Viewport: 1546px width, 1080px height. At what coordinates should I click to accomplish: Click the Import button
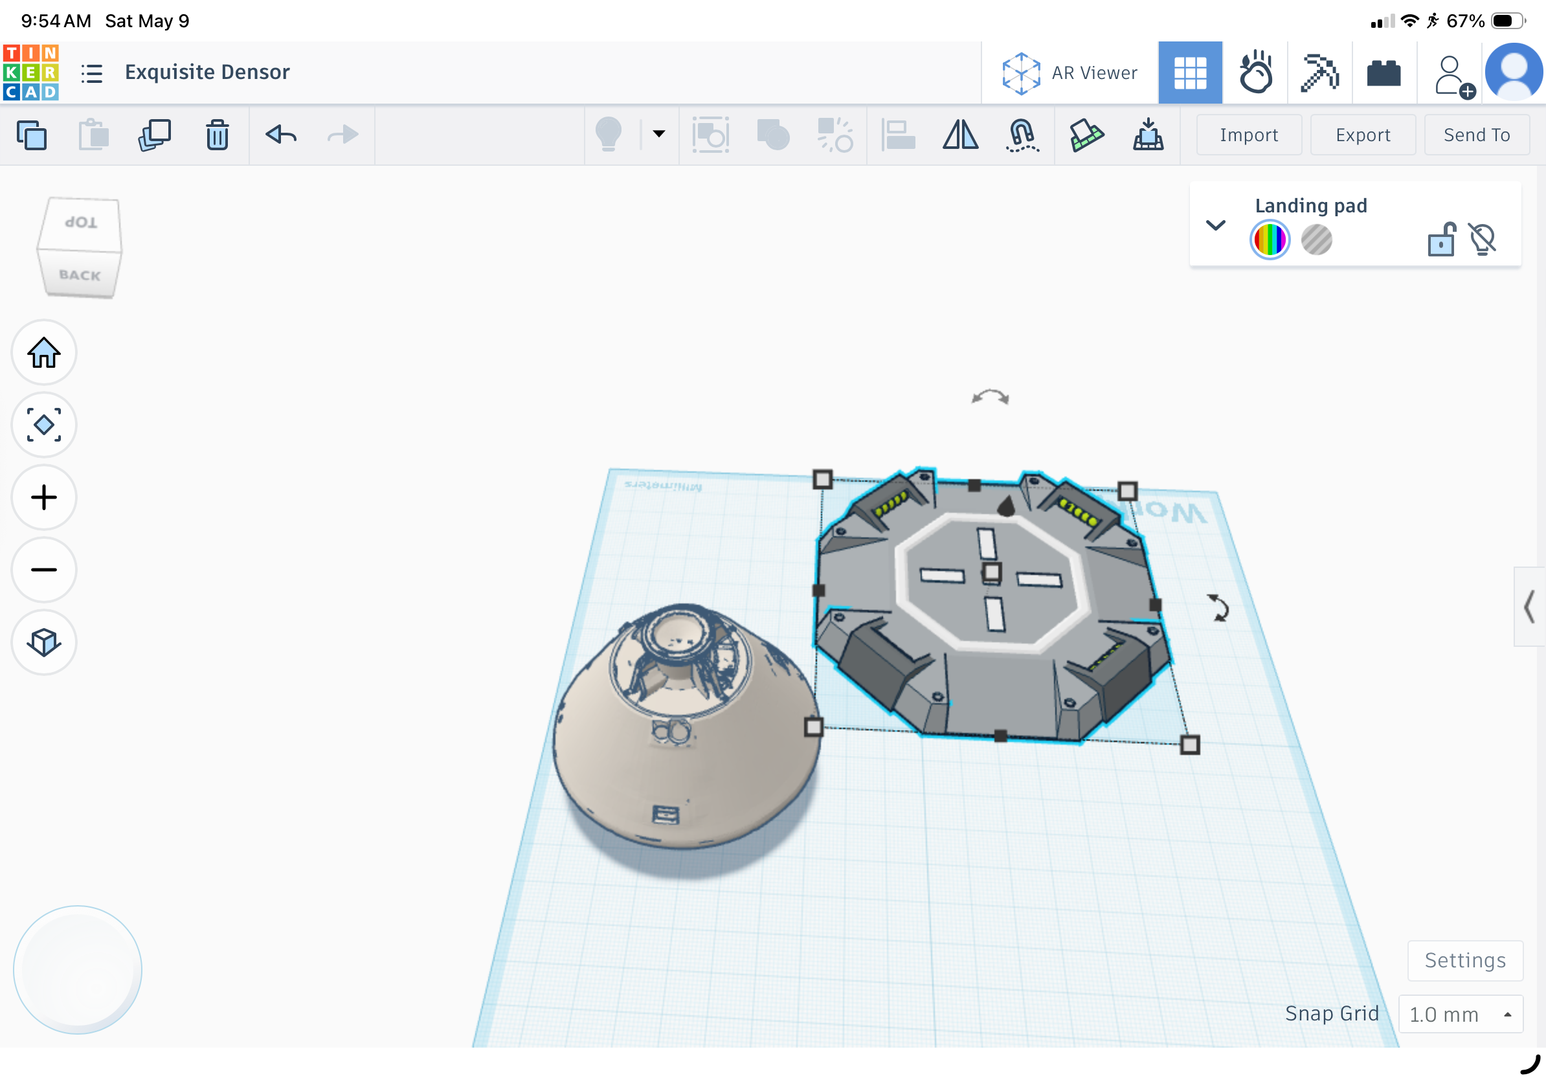click(1248, 135)
